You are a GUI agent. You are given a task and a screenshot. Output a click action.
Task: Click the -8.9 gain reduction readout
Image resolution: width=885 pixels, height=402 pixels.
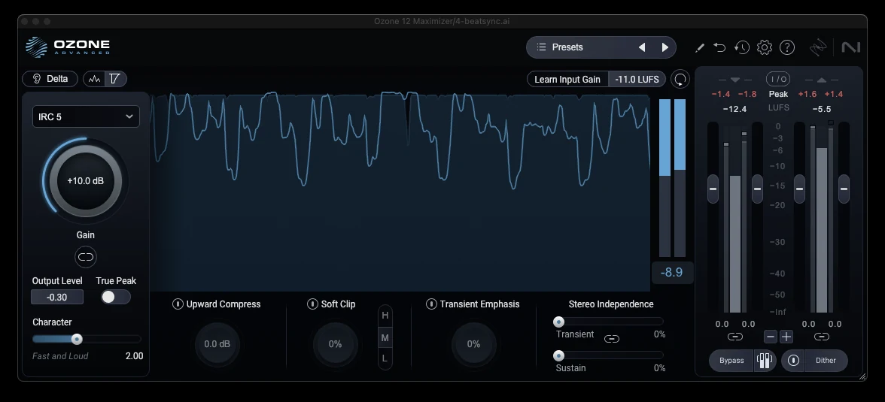672,272
